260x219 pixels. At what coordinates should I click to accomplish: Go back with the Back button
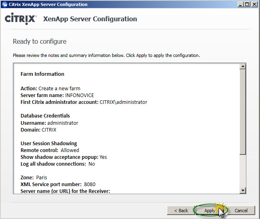[181, 211]
